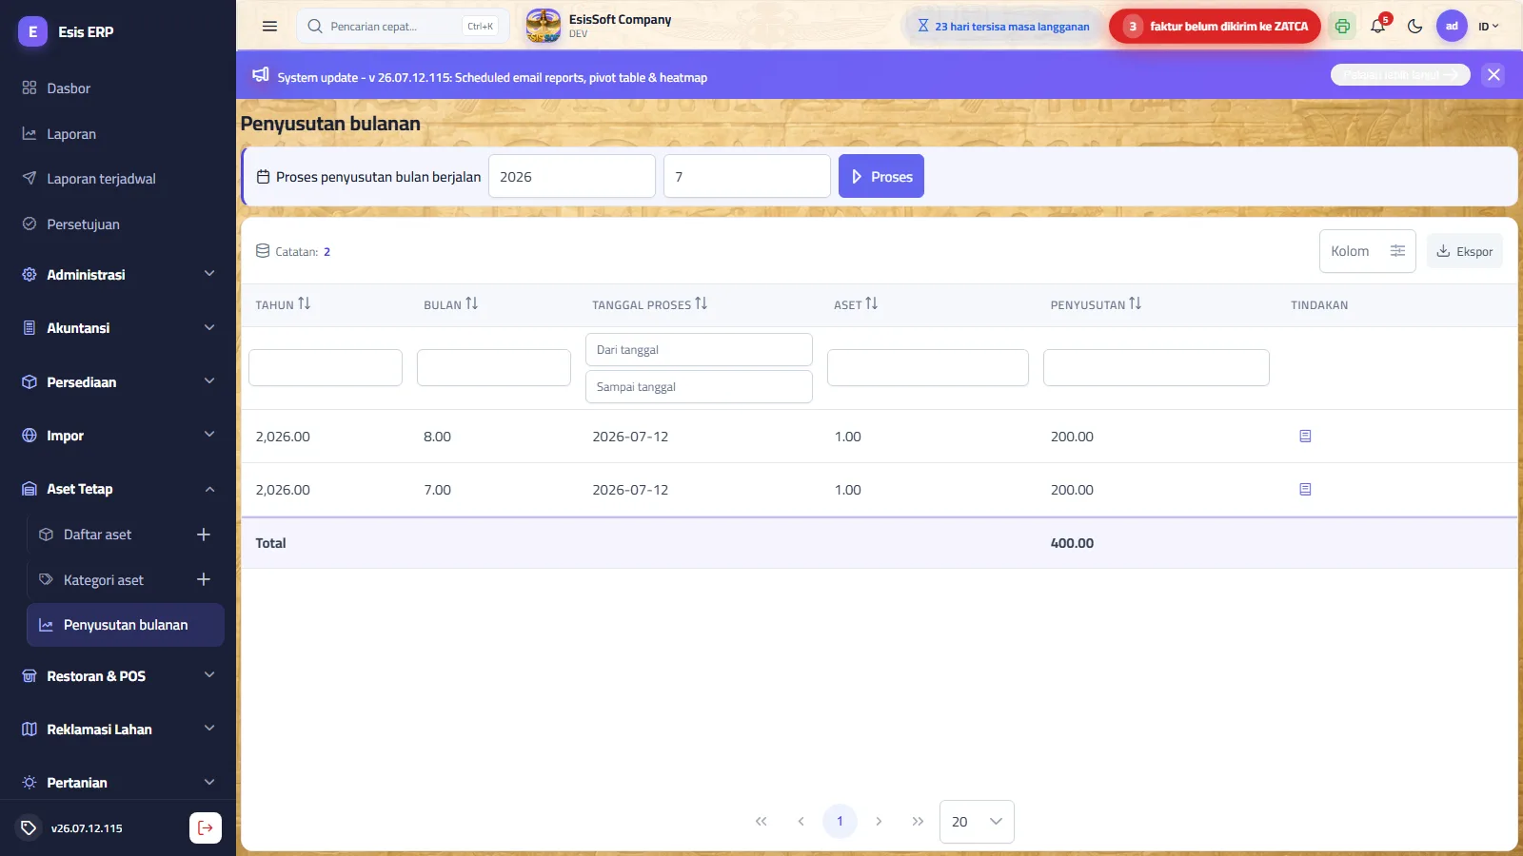Click the green printer icon
Image resolution: width=1523 pixels, height=856 pixels.
click(x=1342, y=27)
